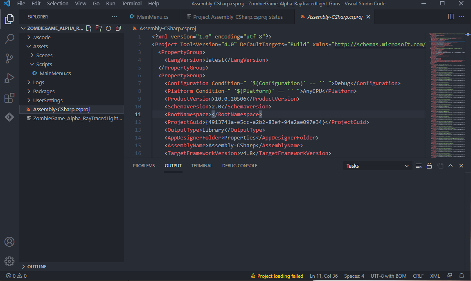
Task: Click the editor minimap
Action: point(448,95)
